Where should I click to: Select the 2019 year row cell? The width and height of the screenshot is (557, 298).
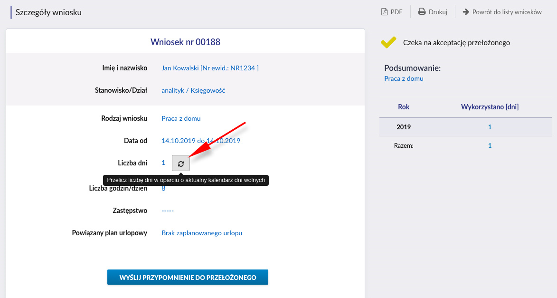(404, 127)
